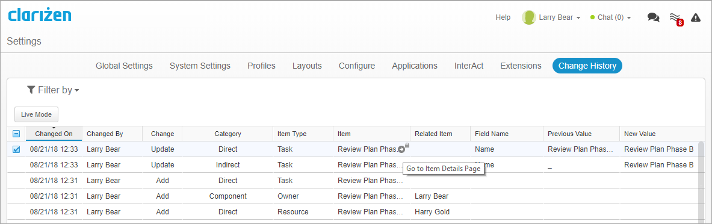Screen dimensions: 712x224
Task: Toggle the select-all checkbox in table header
Action: (x=16, y=134)
